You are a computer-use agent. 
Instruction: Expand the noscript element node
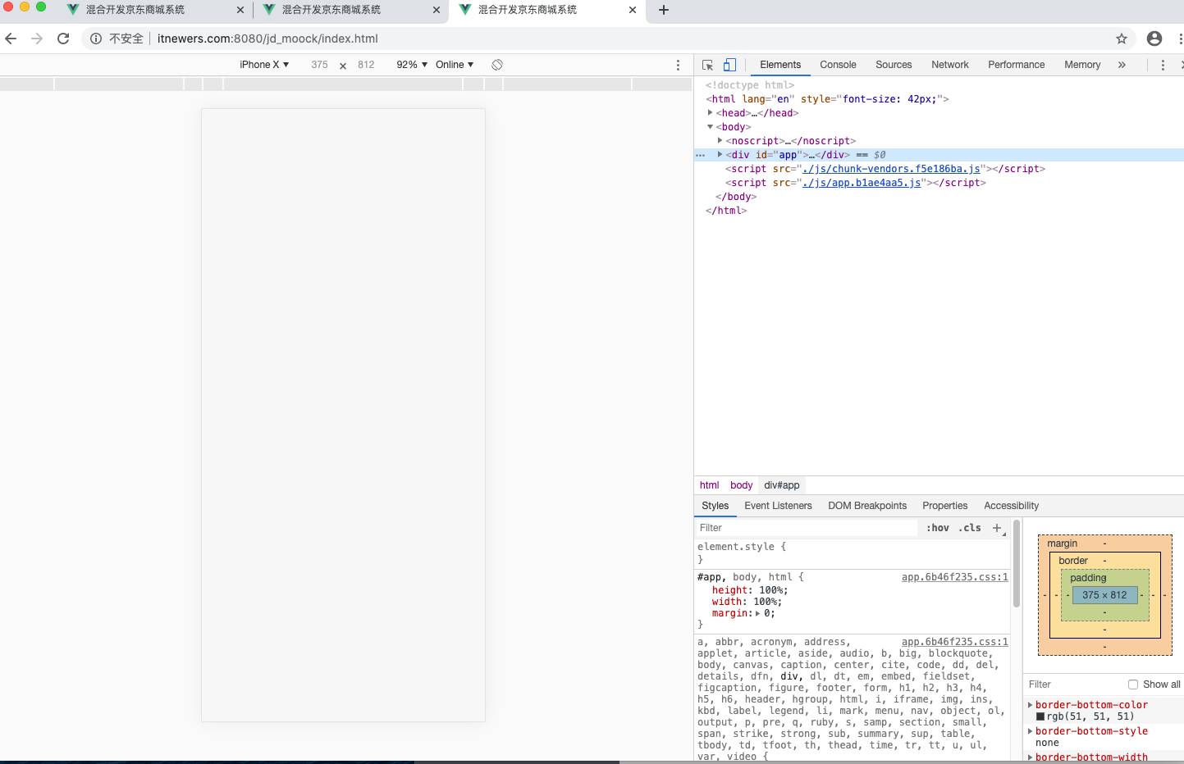tap(720, 141)
